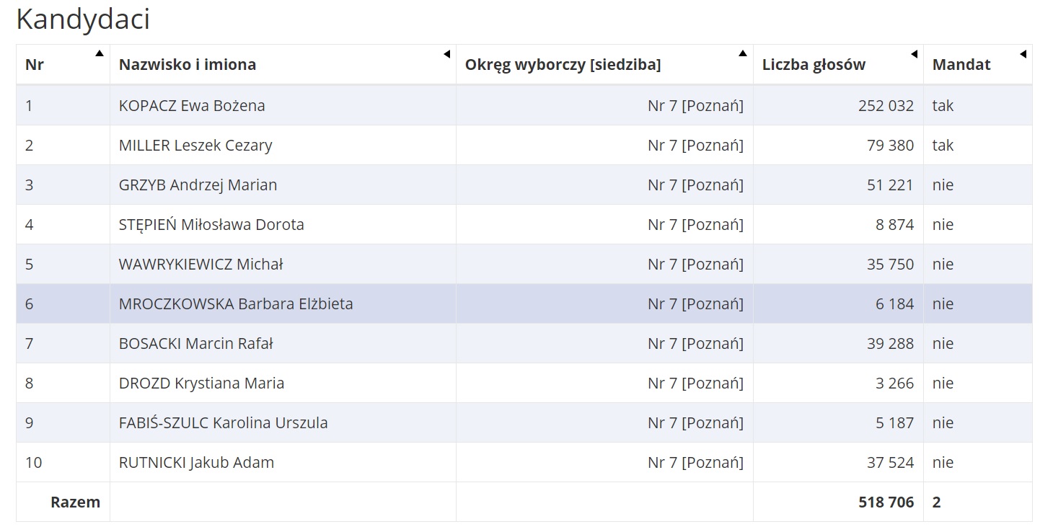The image size is (1053, 532).
Task: Click the Okręg wyborczy [siedziba] header label
Action: pos(563,65)
